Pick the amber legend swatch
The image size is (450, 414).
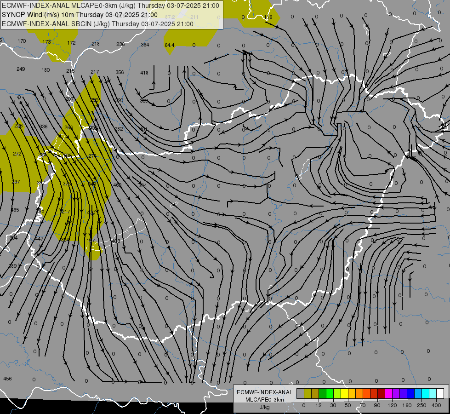[x=352, y=393]
